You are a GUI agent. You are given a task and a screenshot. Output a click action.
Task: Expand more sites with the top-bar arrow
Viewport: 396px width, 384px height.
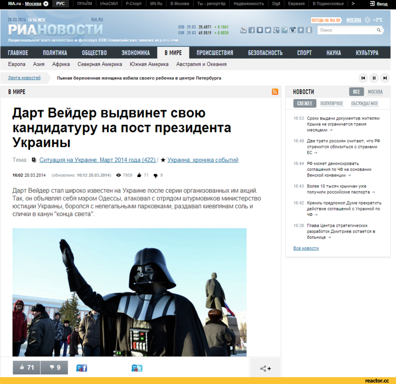(x=353, y=4)
